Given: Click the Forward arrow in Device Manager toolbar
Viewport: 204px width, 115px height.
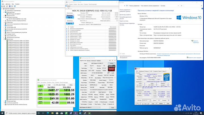Looking at the screenshot, I should tap(4, 6).
